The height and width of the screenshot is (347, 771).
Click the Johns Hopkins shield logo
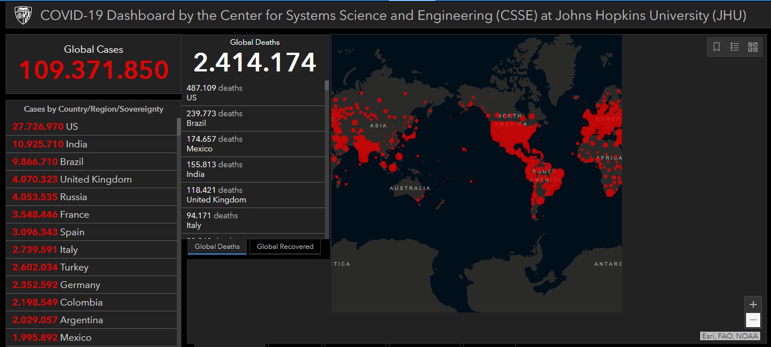coord(23,14)
